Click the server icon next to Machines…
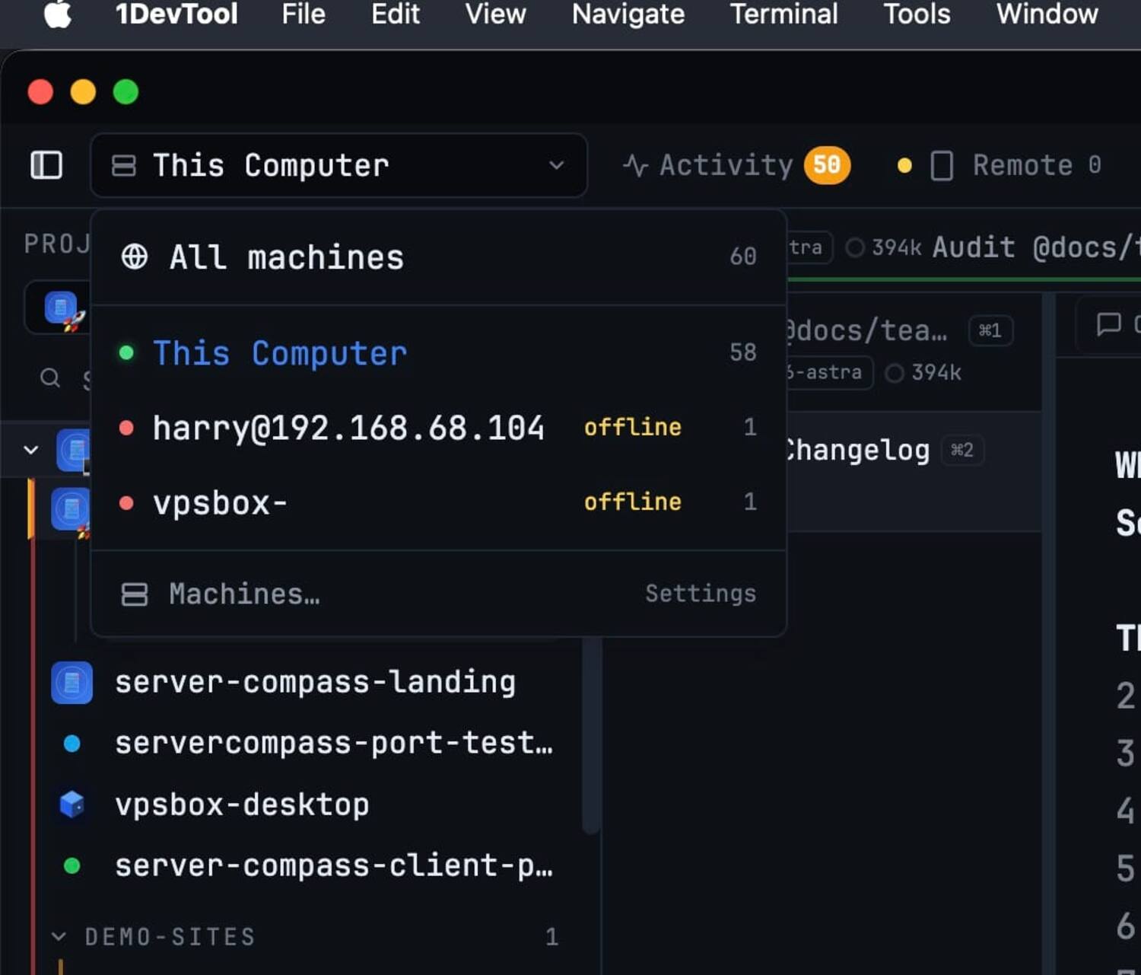The width and height of the screenshot is (1141, 975). coord(135,594)
